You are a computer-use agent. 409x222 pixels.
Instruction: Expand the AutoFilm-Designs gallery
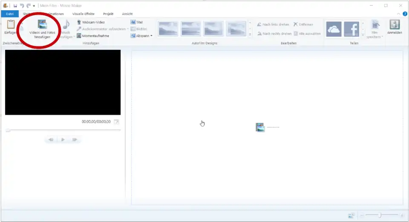(x=250, y=35)
